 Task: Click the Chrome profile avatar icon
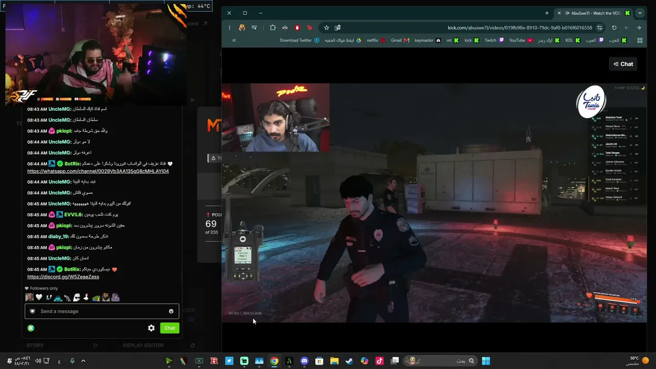coord(242,28)
